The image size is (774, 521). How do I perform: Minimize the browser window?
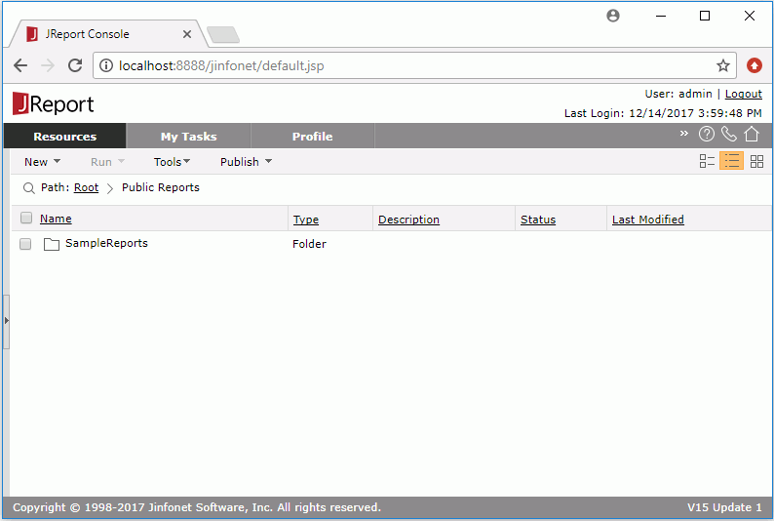pyautogui.click(x=661, y=16)
